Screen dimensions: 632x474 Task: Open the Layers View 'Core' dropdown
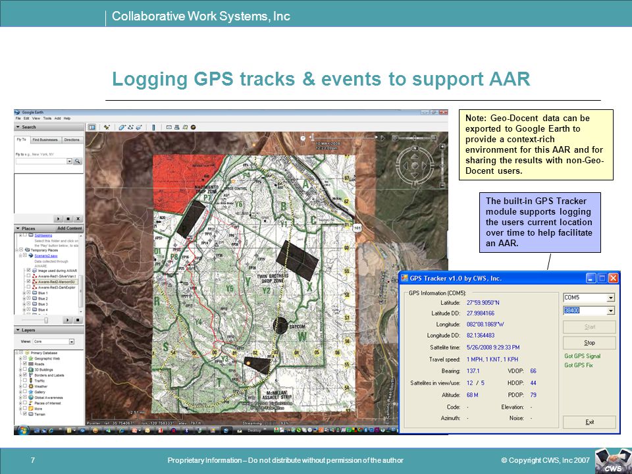(x=71, y=342)
